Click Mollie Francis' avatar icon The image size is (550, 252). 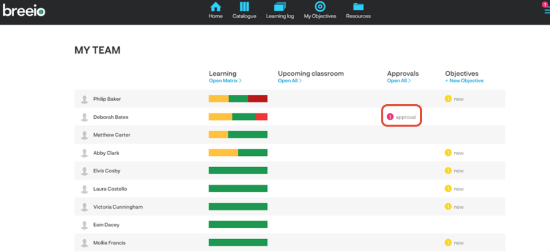pyautogui.click(x=84, y=243)
